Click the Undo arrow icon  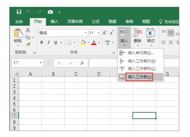28,12
